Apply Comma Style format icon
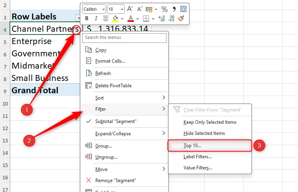 pos(174,9)
